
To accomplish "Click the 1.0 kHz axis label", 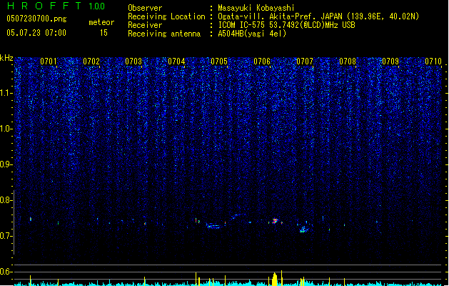I will [6, 129].
